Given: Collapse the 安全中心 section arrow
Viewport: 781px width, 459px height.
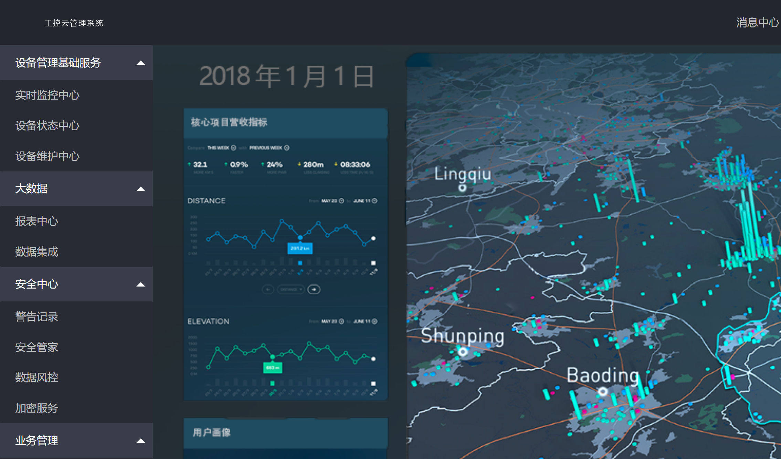Looking at the screenshot, I should pyautogui.click(x=140, y=284).
